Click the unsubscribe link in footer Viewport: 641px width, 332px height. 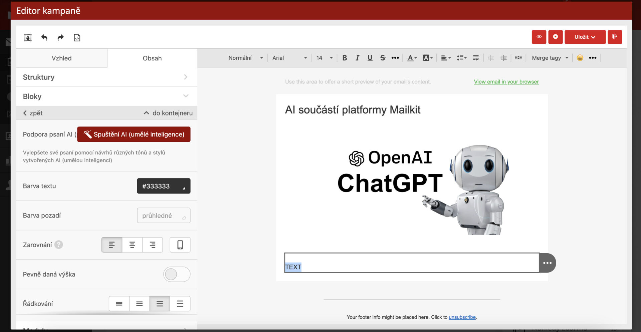462,317
